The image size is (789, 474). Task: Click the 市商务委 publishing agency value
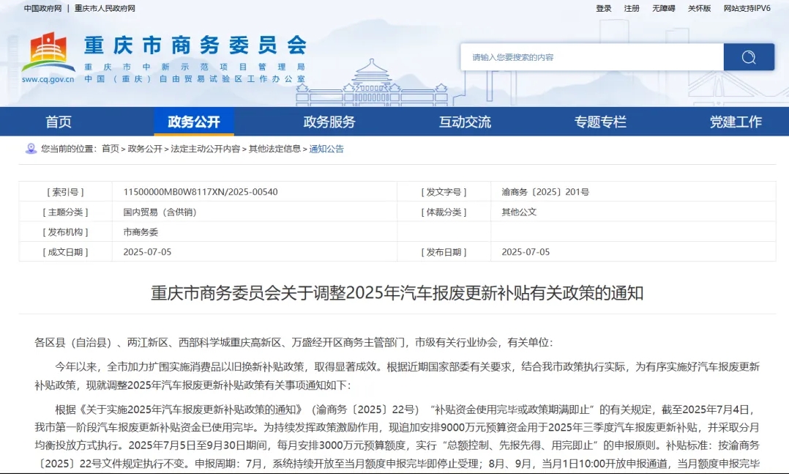pos(141,232)
